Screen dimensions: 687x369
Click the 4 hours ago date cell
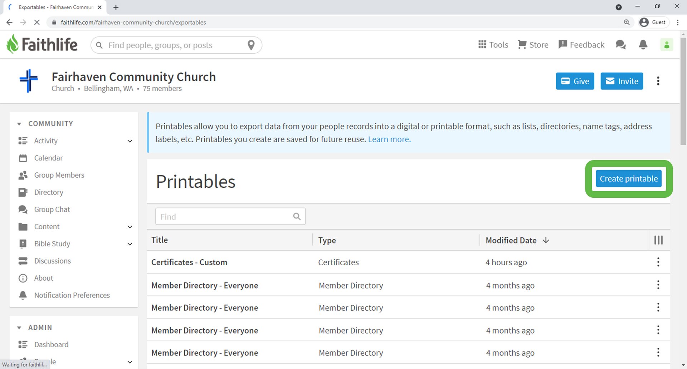506,262
